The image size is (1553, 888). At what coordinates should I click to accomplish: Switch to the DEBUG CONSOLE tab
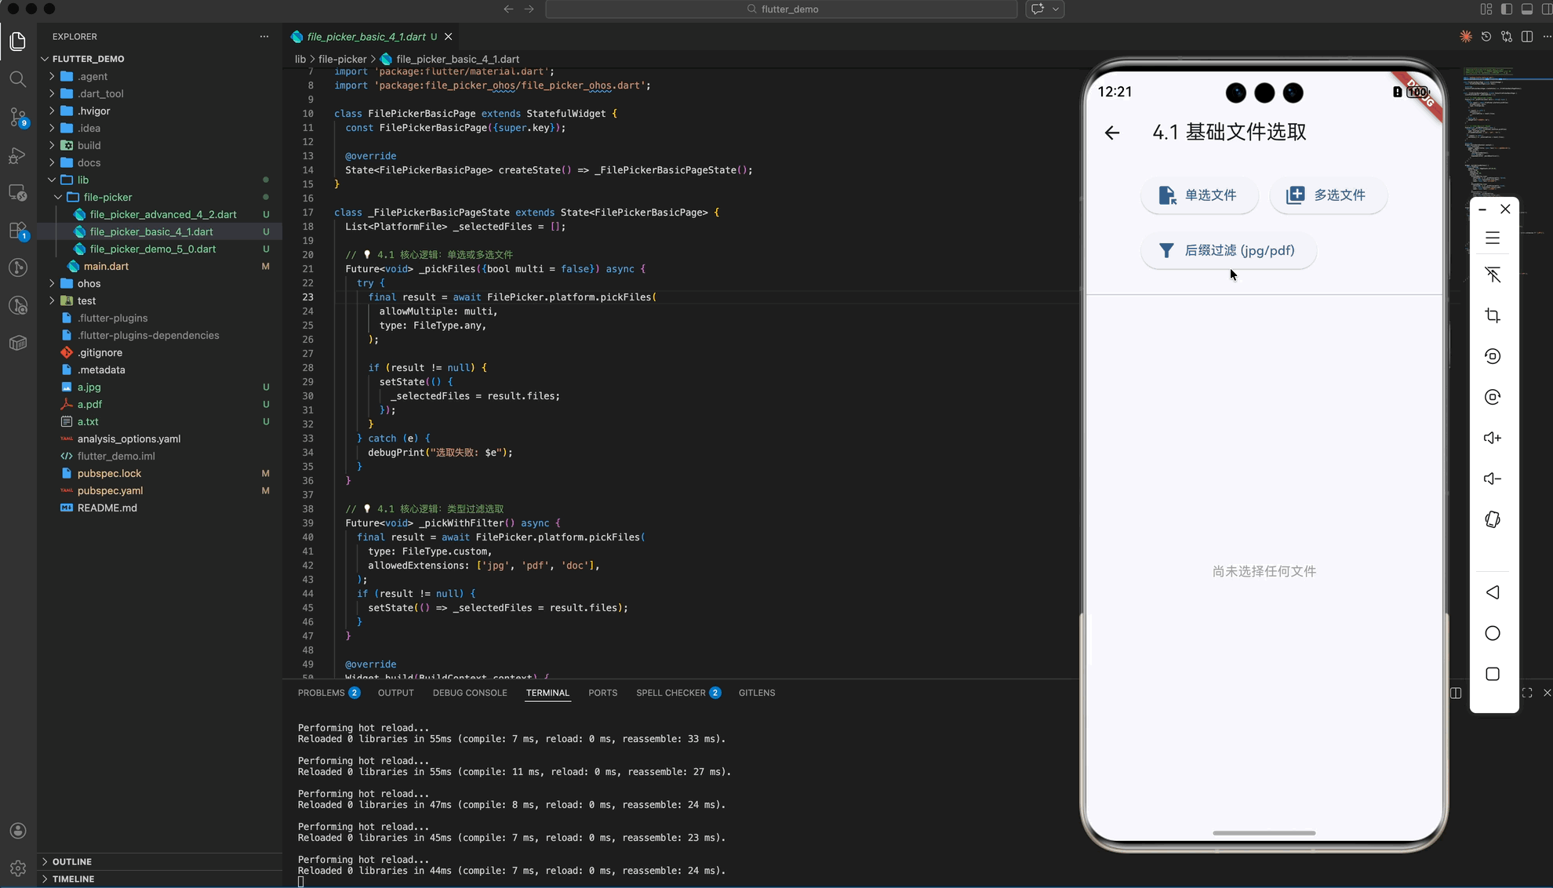tap(469, 693)
